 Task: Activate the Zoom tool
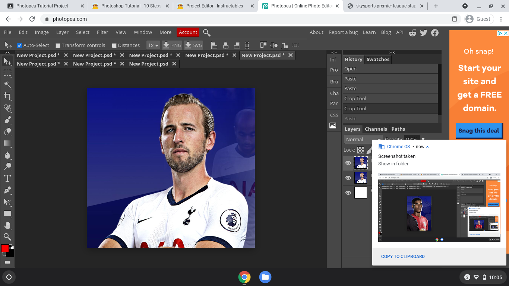click(7, 237)
